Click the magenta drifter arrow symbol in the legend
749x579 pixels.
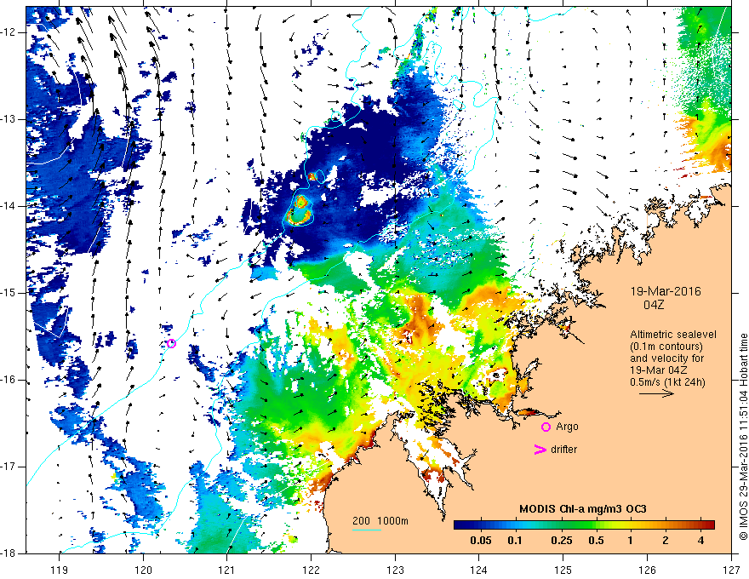[x=540, y=449]
